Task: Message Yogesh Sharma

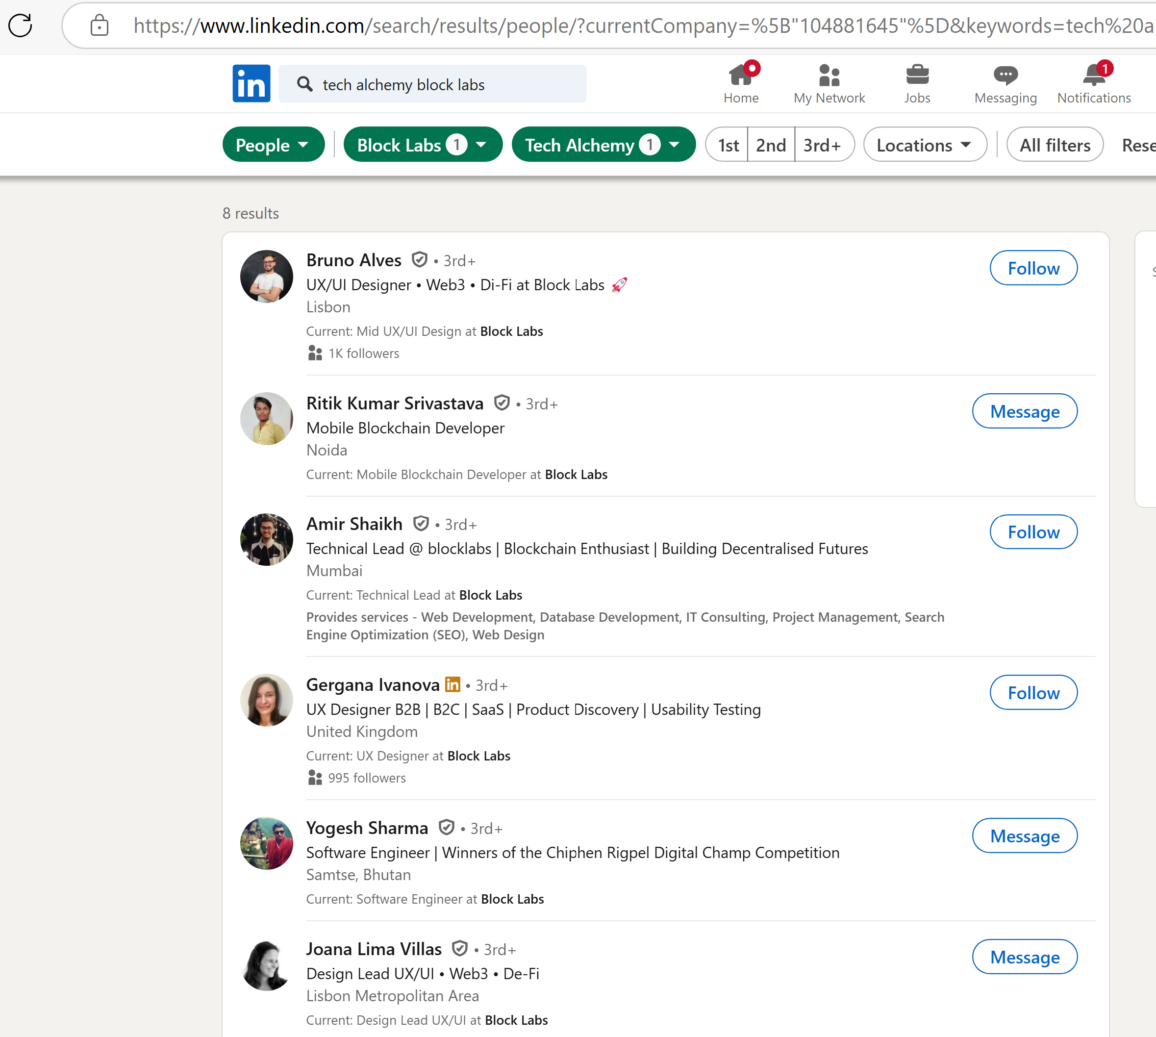Action: point(1025,836)
